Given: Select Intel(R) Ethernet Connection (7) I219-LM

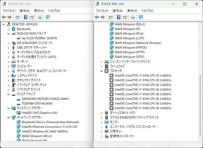Looking at the screenshot, I should (x=49, y=127).
